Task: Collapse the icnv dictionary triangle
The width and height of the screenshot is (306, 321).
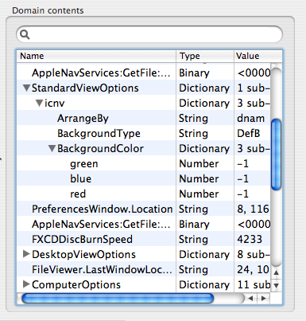Action: 40,103
